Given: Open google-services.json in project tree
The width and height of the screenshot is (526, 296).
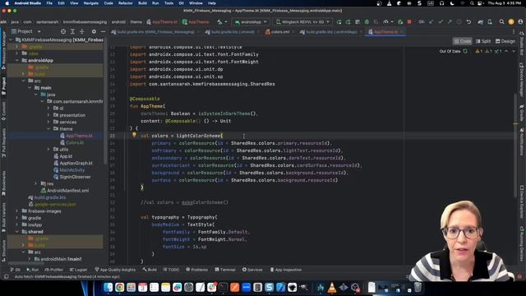Looking at the screenshot, I should (53, 205).
